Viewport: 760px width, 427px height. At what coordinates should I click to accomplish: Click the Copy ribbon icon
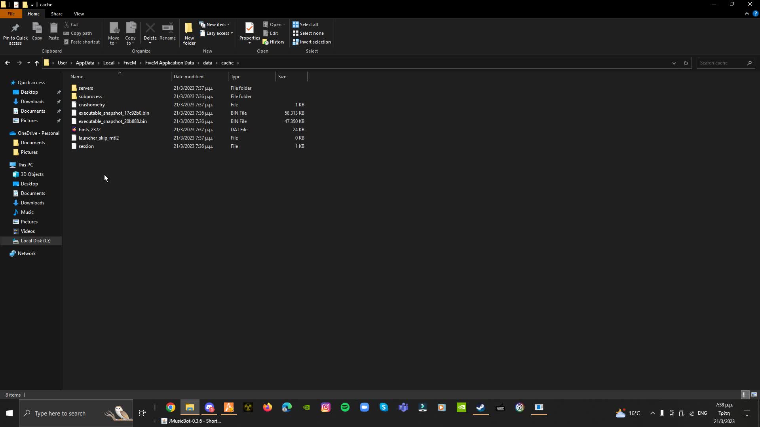37,31
